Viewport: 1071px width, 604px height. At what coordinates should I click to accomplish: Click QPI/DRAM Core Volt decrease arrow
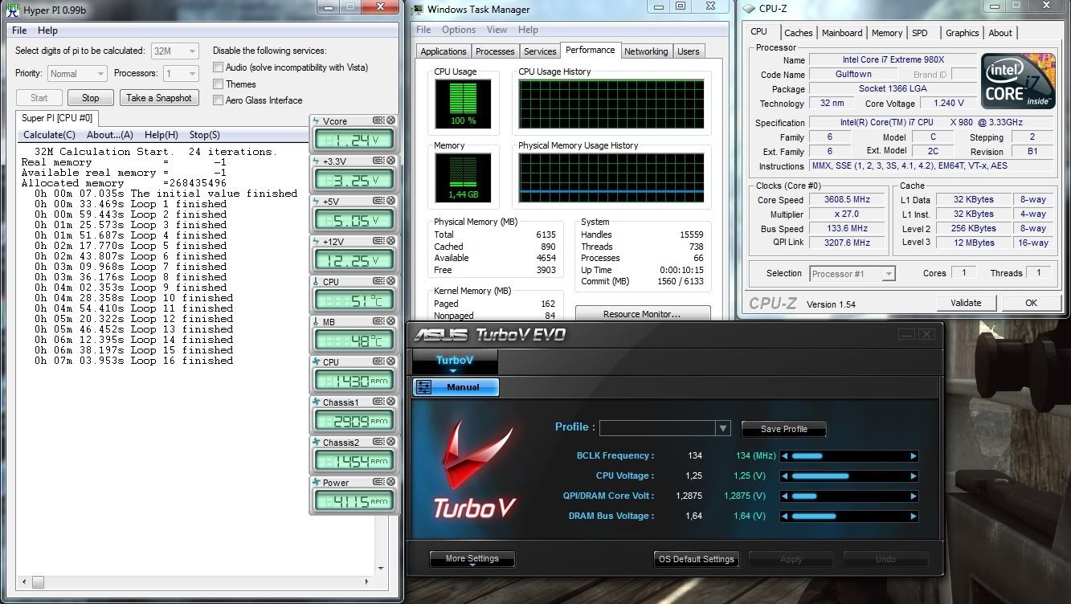tap(786, 496)
